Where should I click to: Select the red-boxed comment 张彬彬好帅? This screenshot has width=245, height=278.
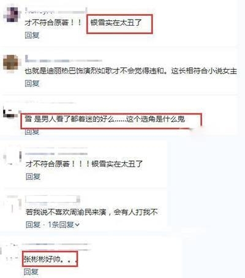[x=51, y=260]
